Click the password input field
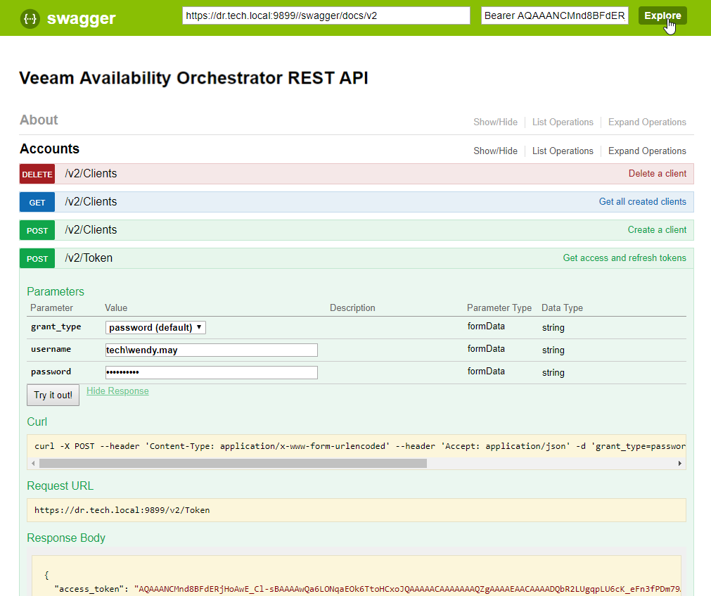Viewport: 711px width, 596px height. click(211, 372)
